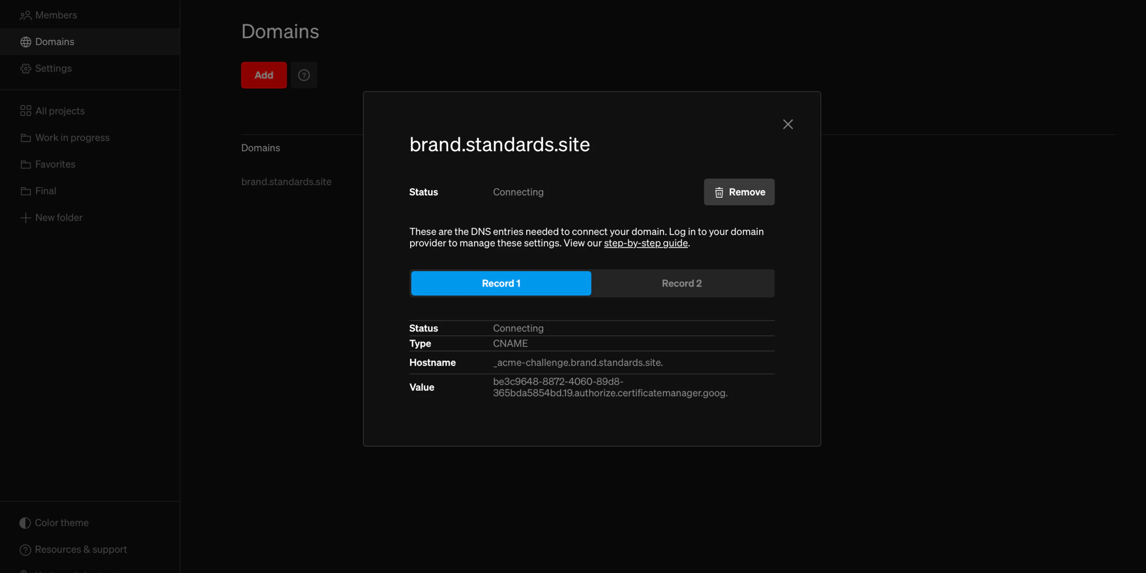The width and height of the screenshot is (1146, 573).
Task: Expand the brand.standards.site domain row
Action: [x=286, y=181]
